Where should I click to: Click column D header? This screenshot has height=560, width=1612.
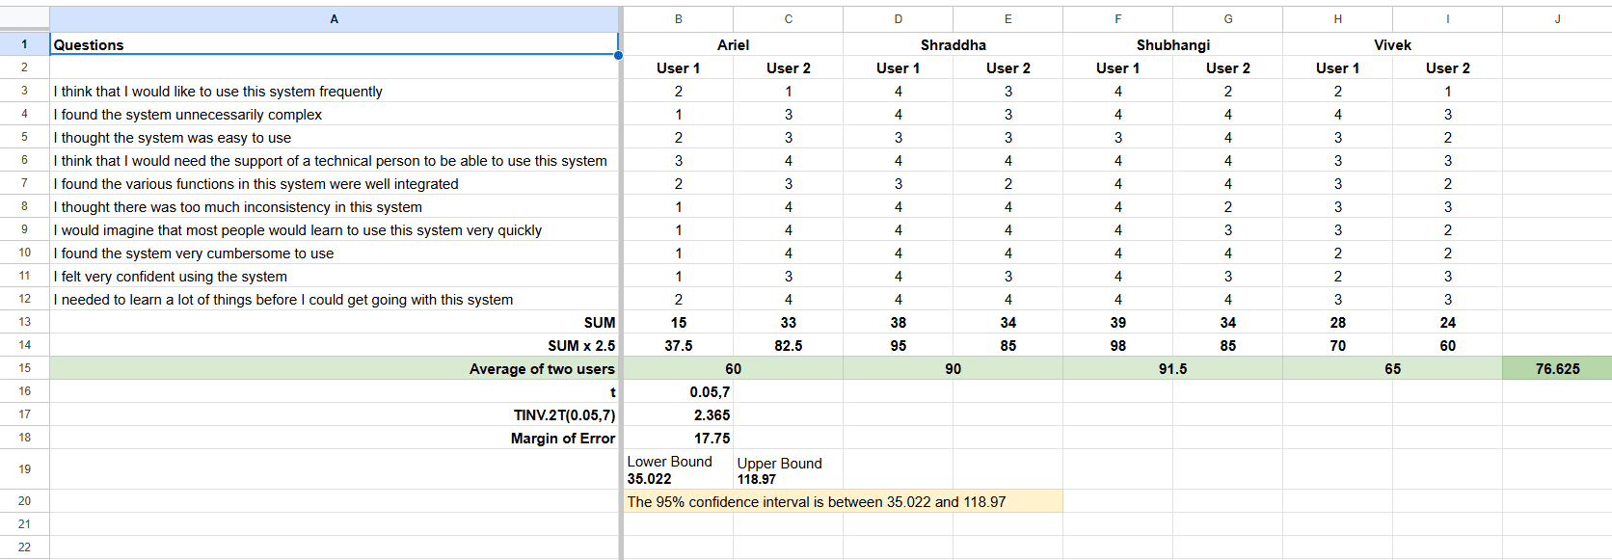(899, 19)
